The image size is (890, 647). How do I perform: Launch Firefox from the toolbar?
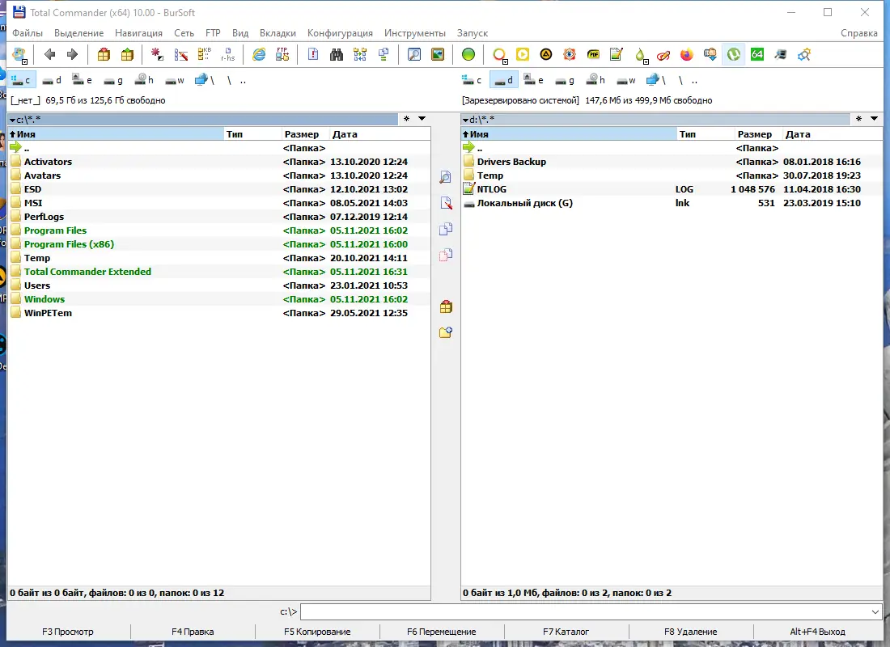(687, 54)
